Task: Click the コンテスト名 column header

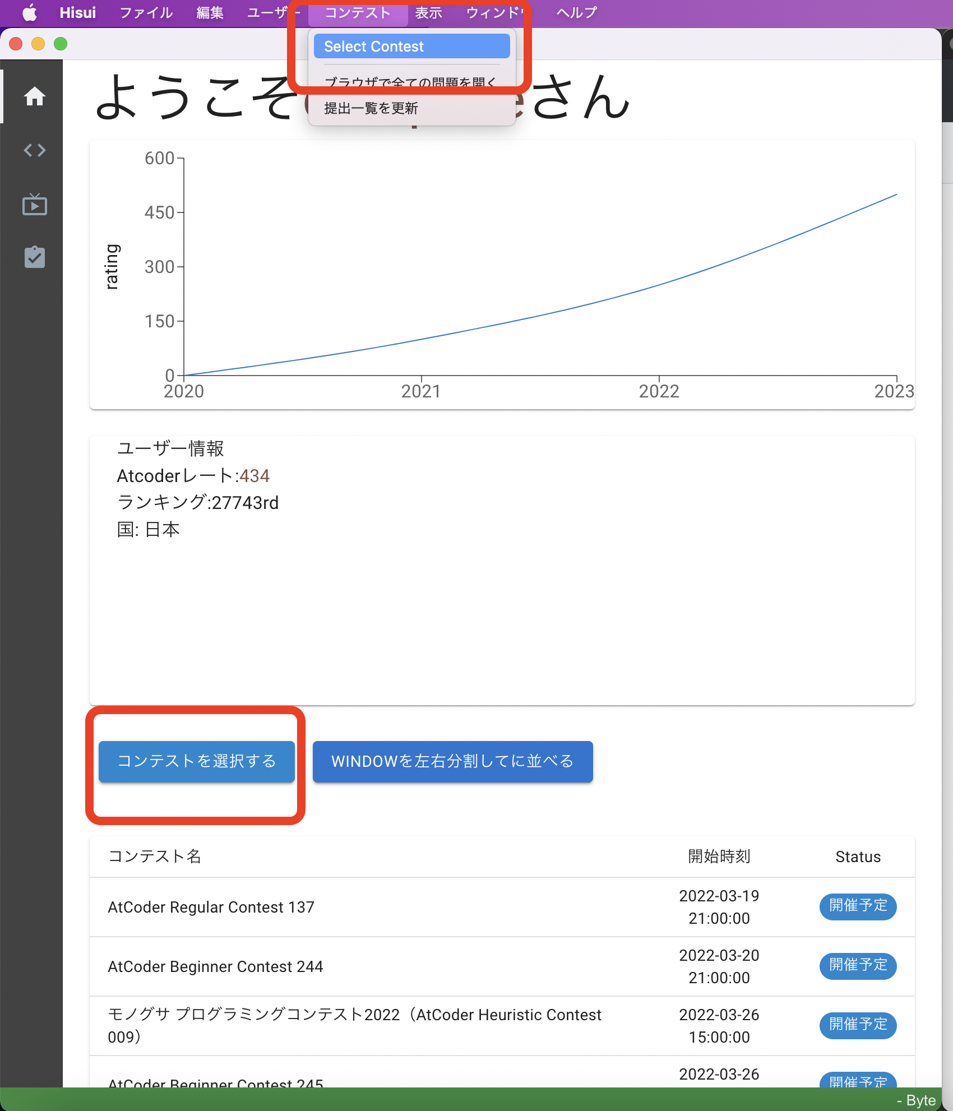Action: 155,857
